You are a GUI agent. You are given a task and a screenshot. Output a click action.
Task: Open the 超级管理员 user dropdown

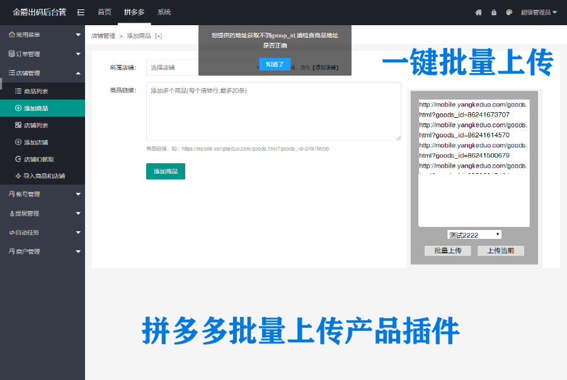tap(539, 13)
